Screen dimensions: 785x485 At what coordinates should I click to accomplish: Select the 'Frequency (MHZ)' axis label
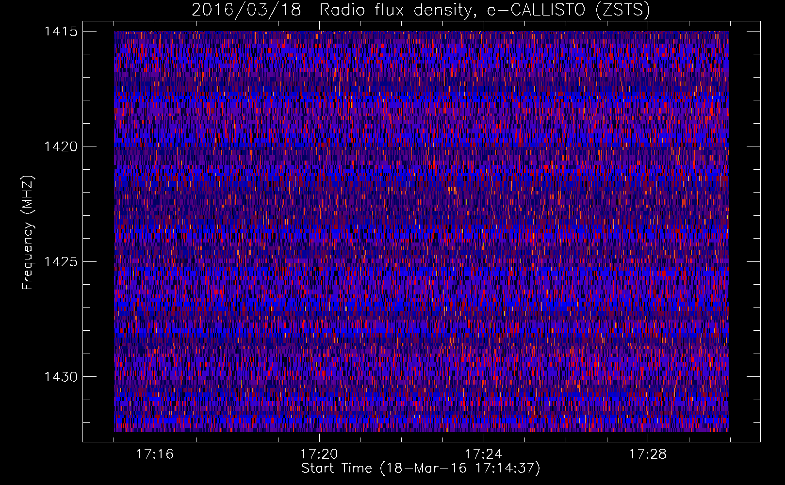tap(28, 233)
